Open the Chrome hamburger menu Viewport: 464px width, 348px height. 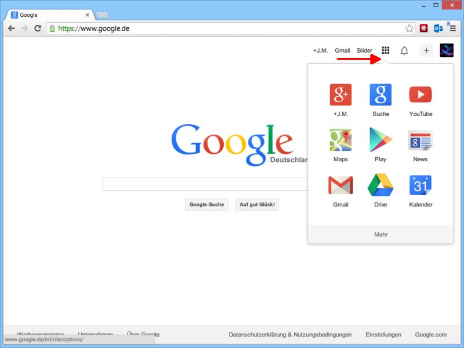pos(453,28)
